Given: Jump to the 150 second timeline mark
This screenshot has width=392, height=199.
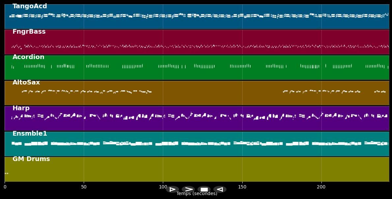Looking at the screenshot, I should pos(242,187).
